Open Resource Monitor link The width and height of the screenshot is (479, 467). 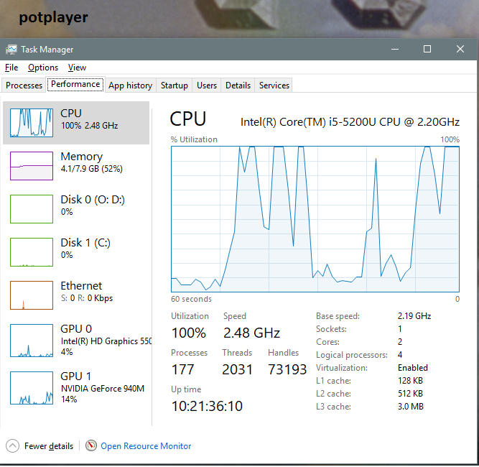[146, 446]
